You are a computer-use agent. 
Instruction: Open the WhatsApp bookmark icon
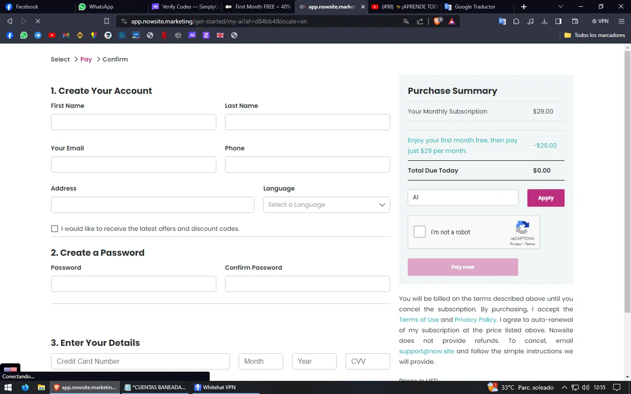click(24, 35)
